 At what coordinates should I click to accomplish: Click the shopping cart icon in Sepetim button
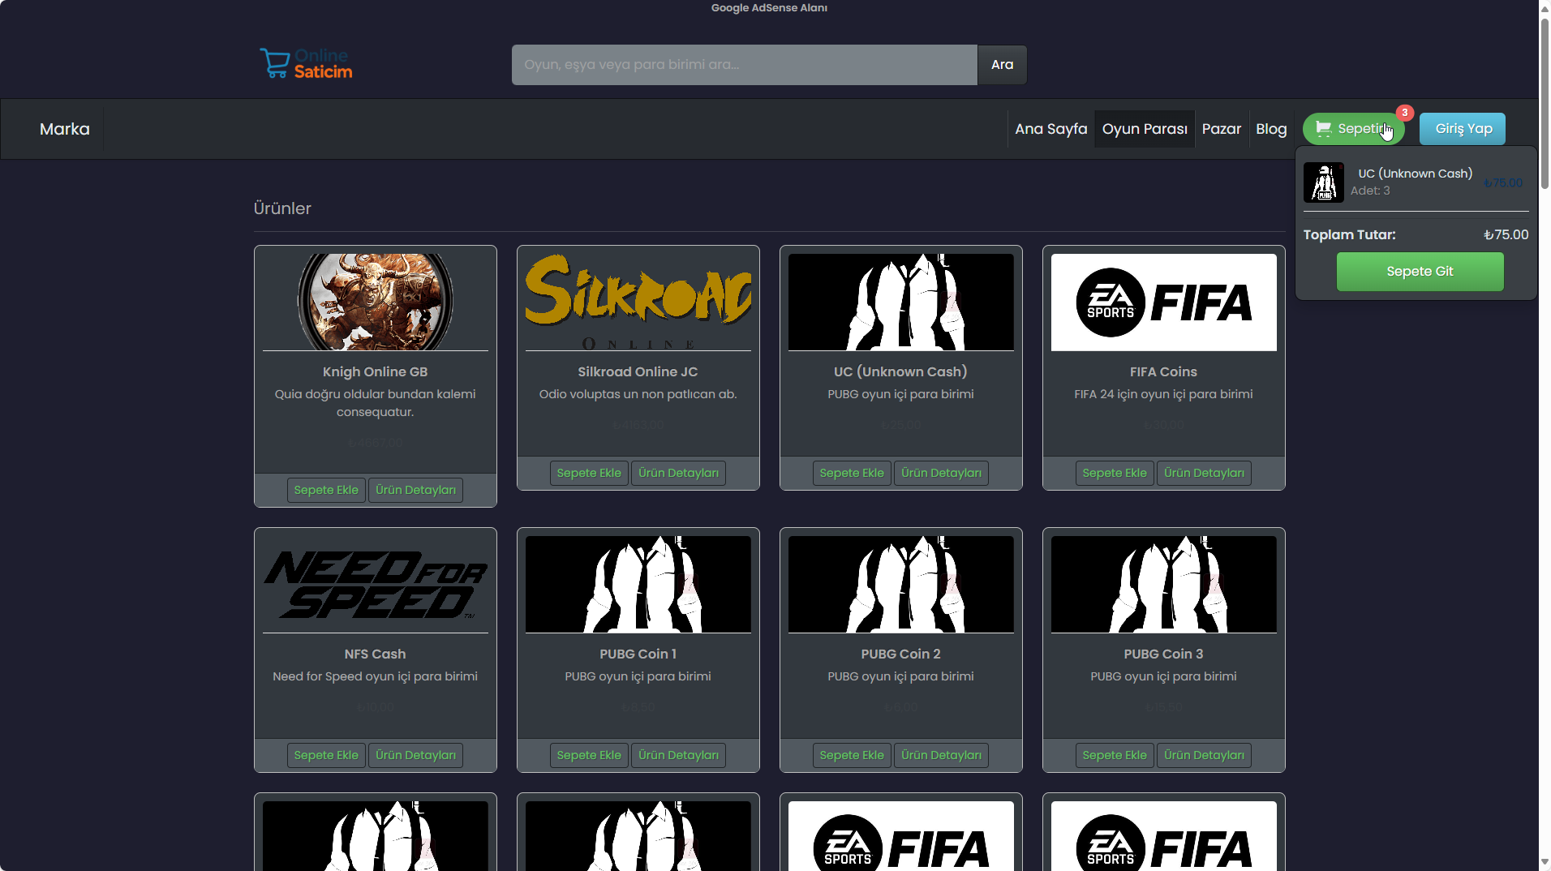(x=1323, y=128)
